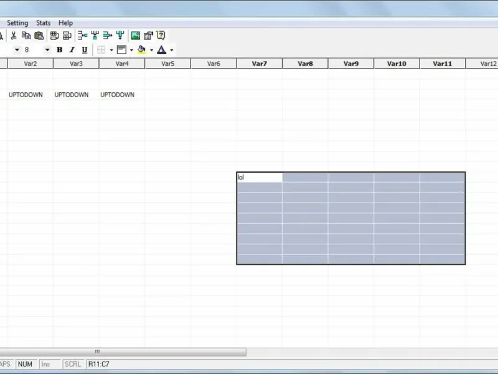Expand the fill color dropdown arrow
Screen dimensions: 498x374
tap(151, 50)
